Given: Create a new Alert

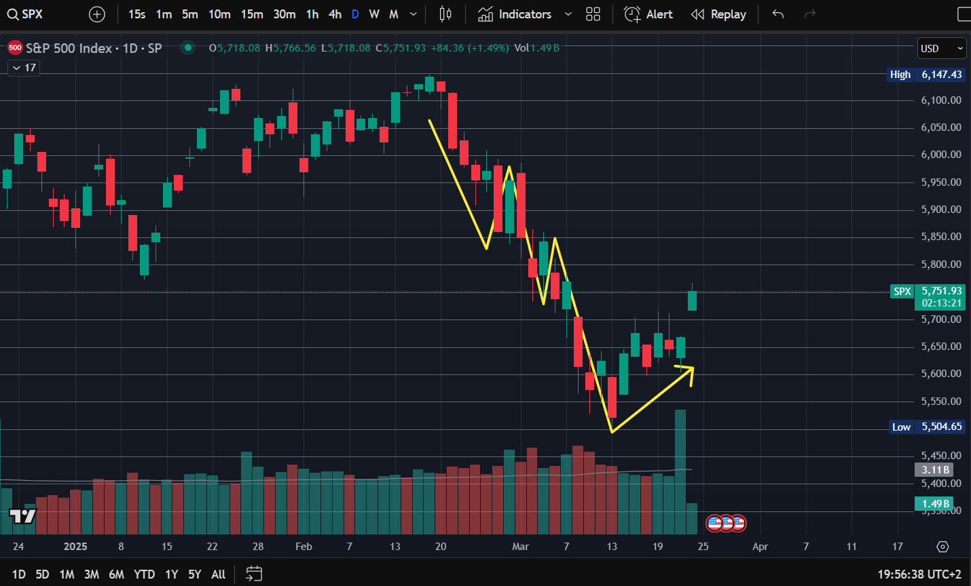Looking at the screenshot, I should point(648,14).
